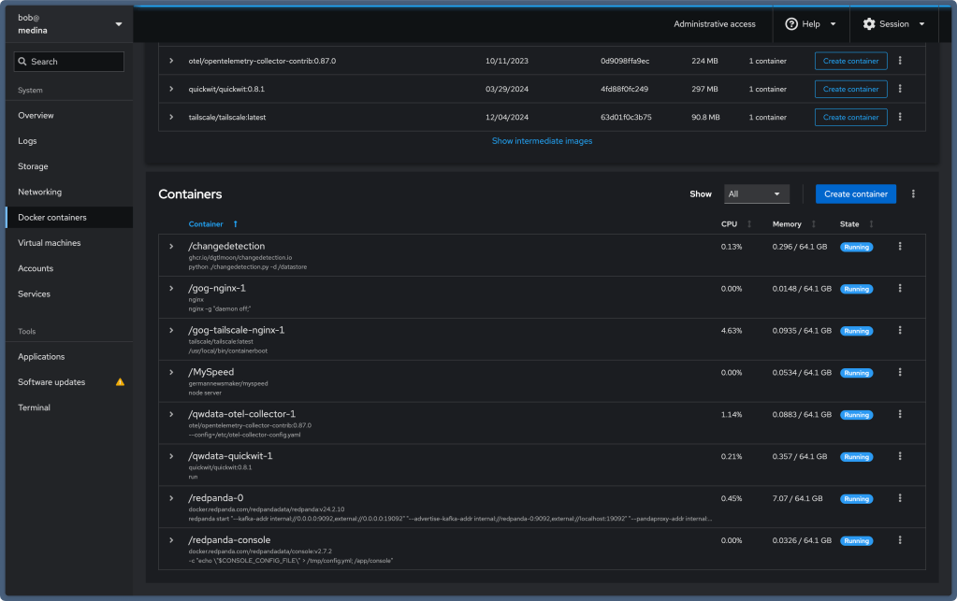This screenshot has height=601, width=957.
Task: Sort containers by Memory column icon
Action: tap(813, 224)
